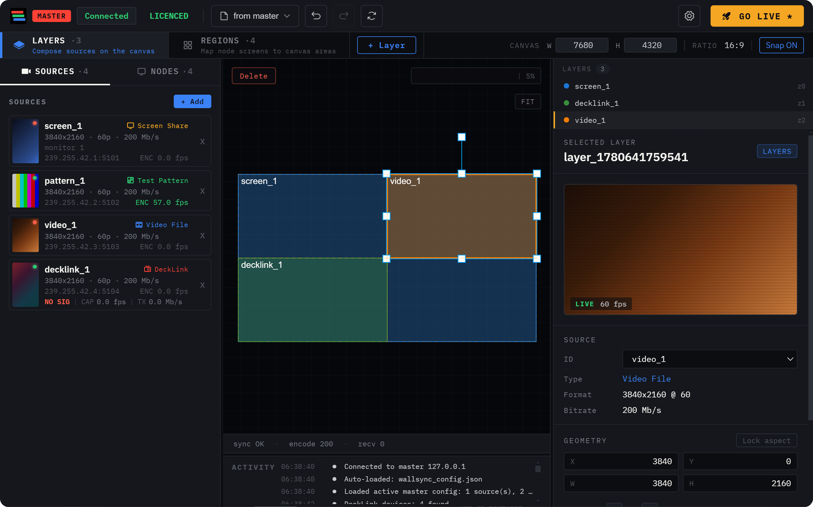This screenshot has height=507, width=813.
Task: Click the Connected status badge
Action: click(x=107, y=16)
